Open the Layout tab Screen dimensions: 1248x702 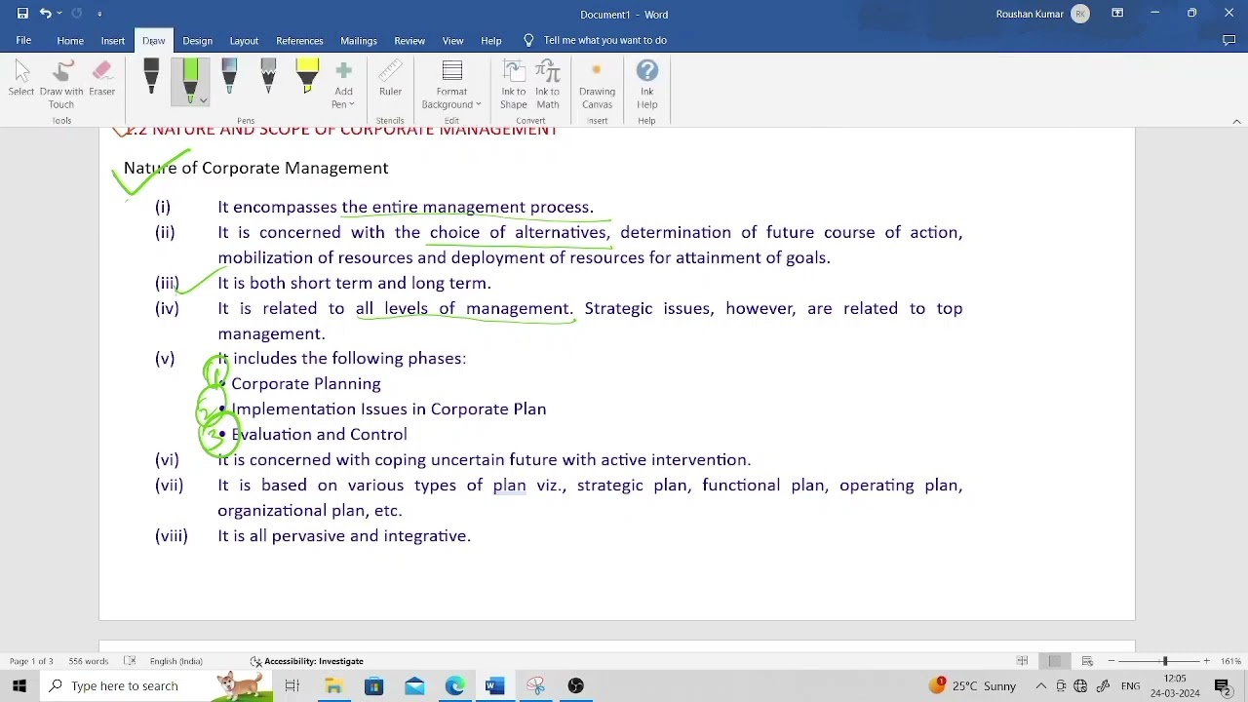[x=244, y=40]
